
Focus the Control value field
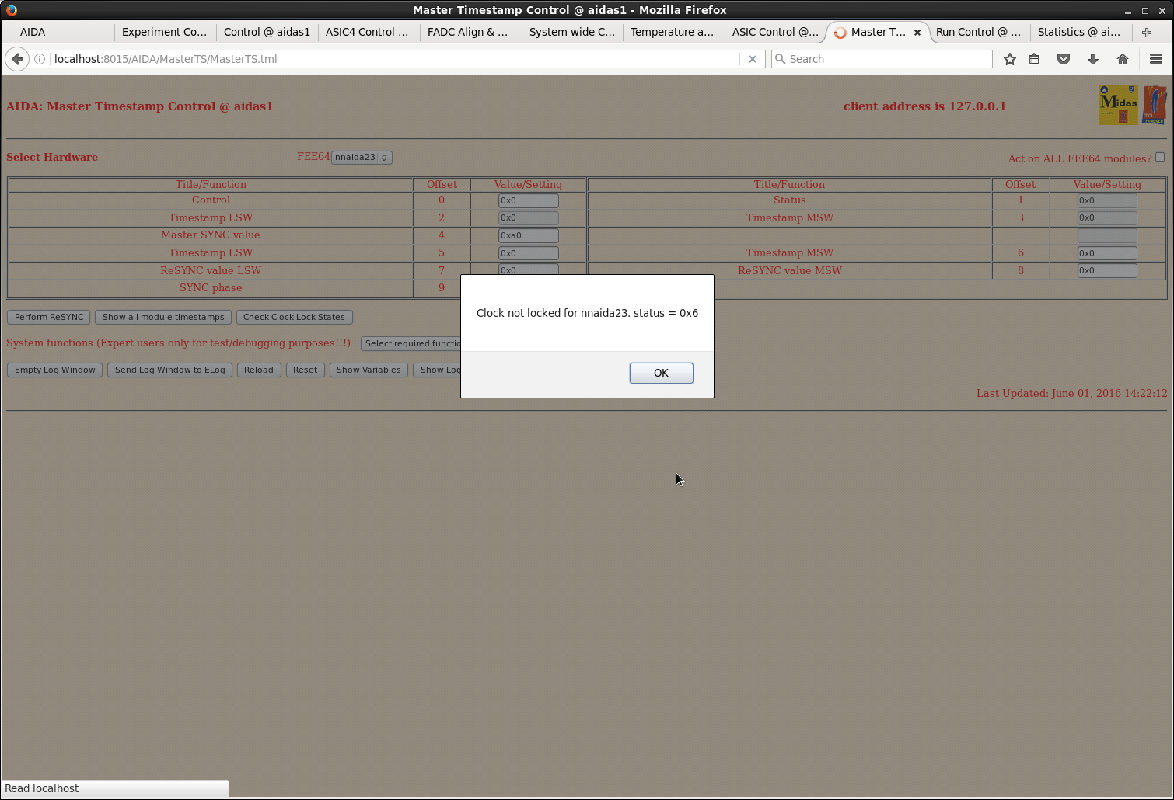[x=529, y=200]
